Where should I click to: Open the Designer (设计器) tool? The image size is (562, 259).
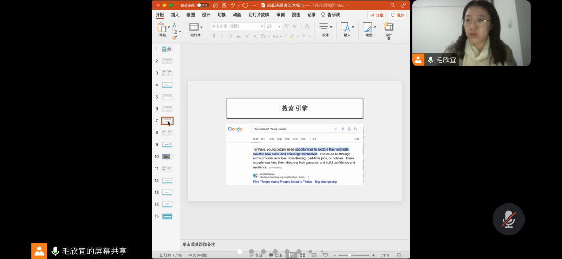tap(388, 30)
